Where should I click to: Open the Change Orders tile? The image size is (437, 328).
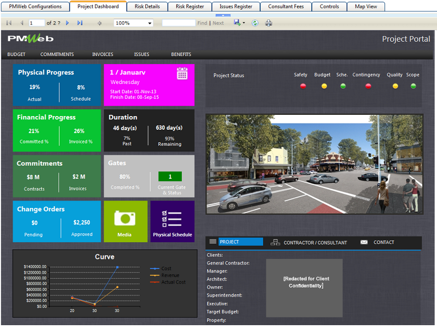click(57, 221)
